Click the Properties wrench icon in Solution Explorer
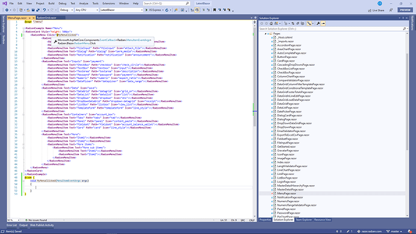The height and width of the screenshot is (234, 416). tap(318, 24)
